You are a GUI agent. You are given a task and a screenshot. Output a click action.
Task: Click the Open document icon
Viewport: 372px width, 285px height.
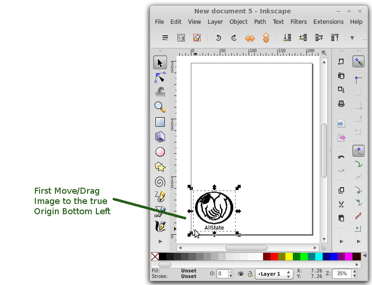tap(341, 76)
